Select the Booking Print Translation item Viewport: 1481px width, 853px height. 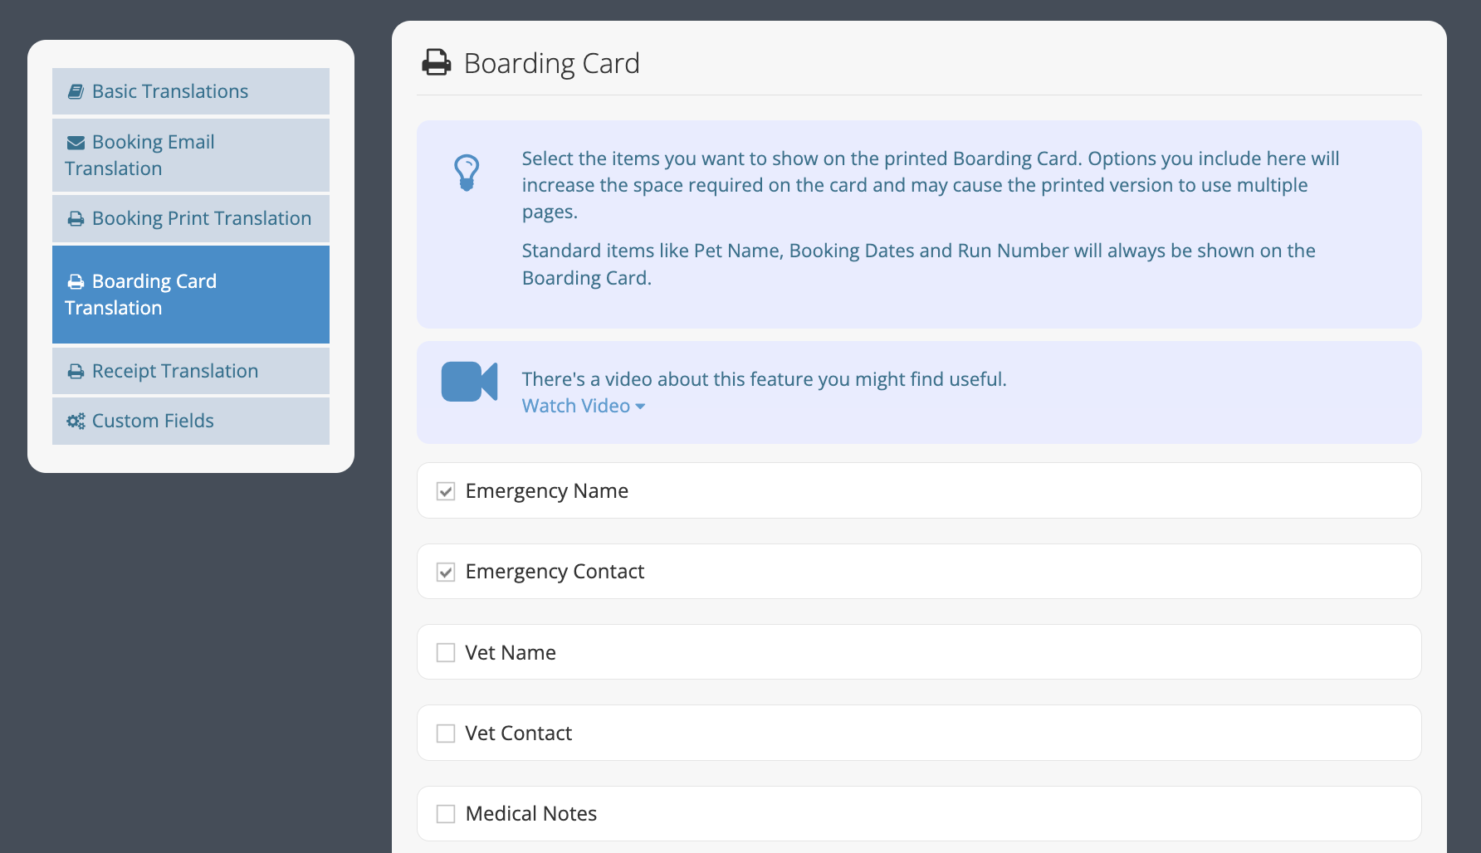[191, 218]
